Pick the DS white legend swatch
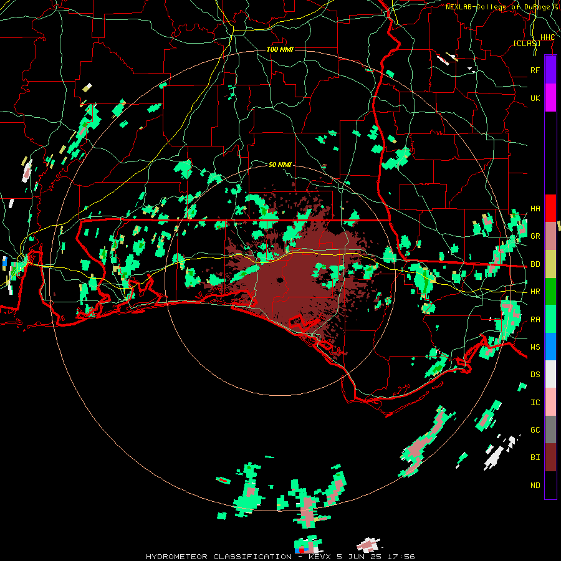This screenshot has height=561, width=561. click(x=550, y=374)
